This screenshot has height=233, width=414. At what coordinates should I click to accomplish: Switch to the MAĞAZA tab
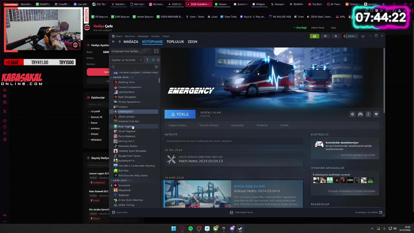point(131,41)
